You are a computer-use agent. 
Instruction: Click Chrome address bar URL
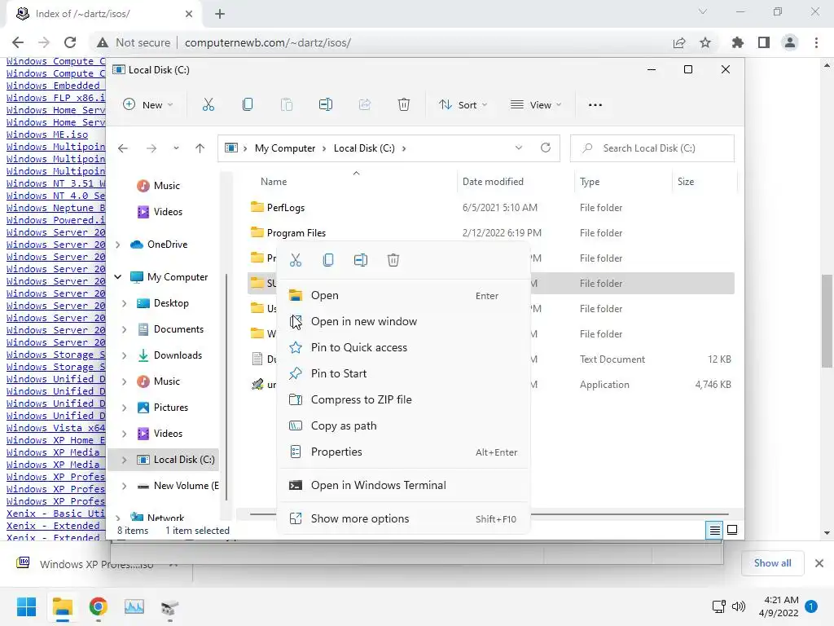click(x=267, y=42)
